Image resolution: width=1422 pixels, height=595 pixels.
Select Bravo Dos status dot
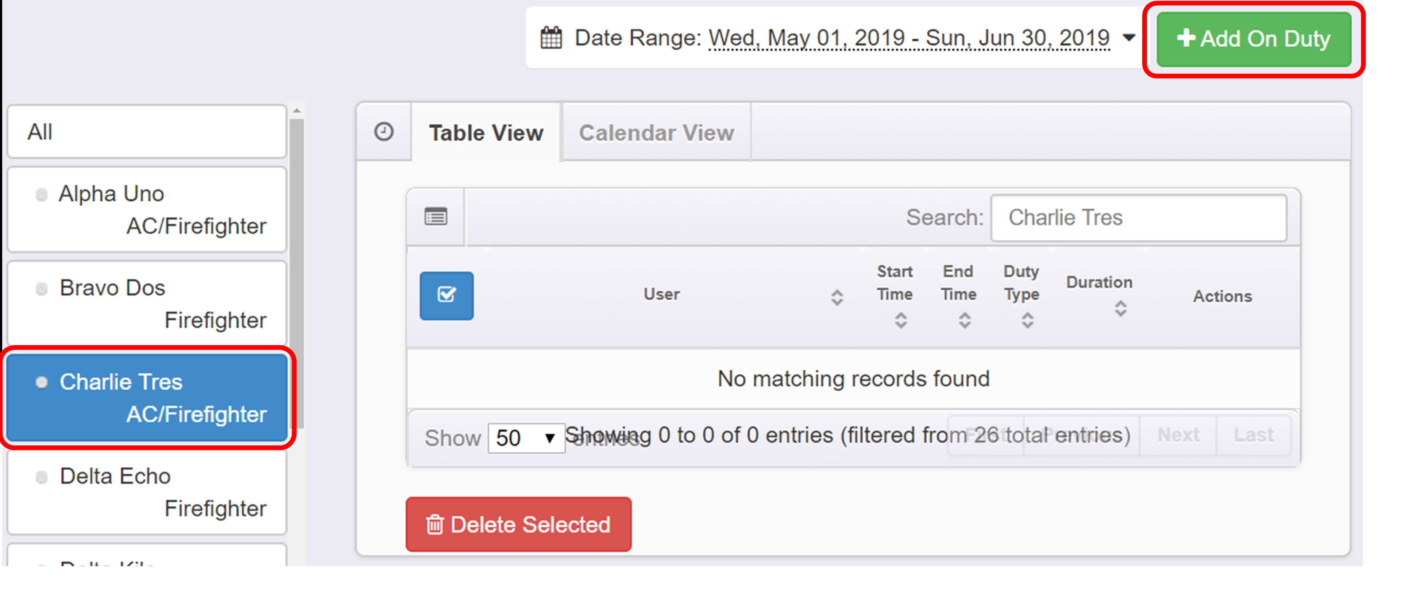(x=41, y=289)
